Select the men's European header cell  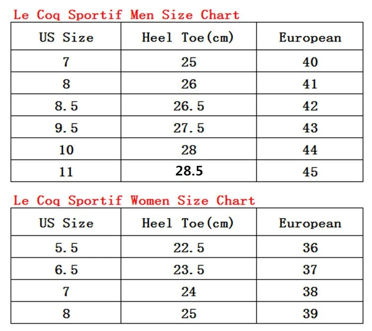pyautogui.click(x=310, y=36)
